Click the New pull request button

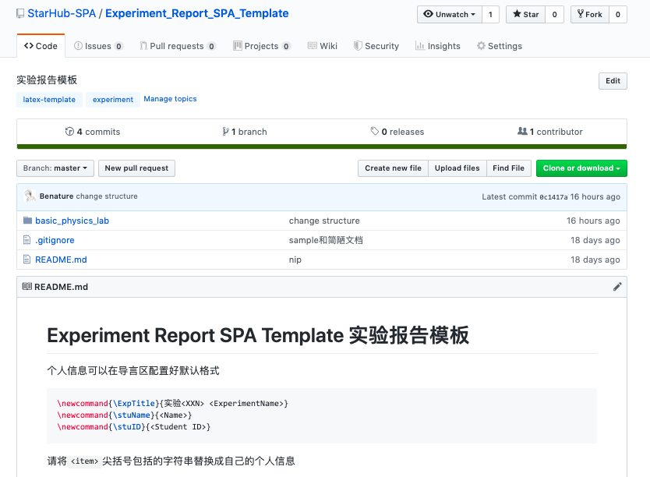click(136, 168)
